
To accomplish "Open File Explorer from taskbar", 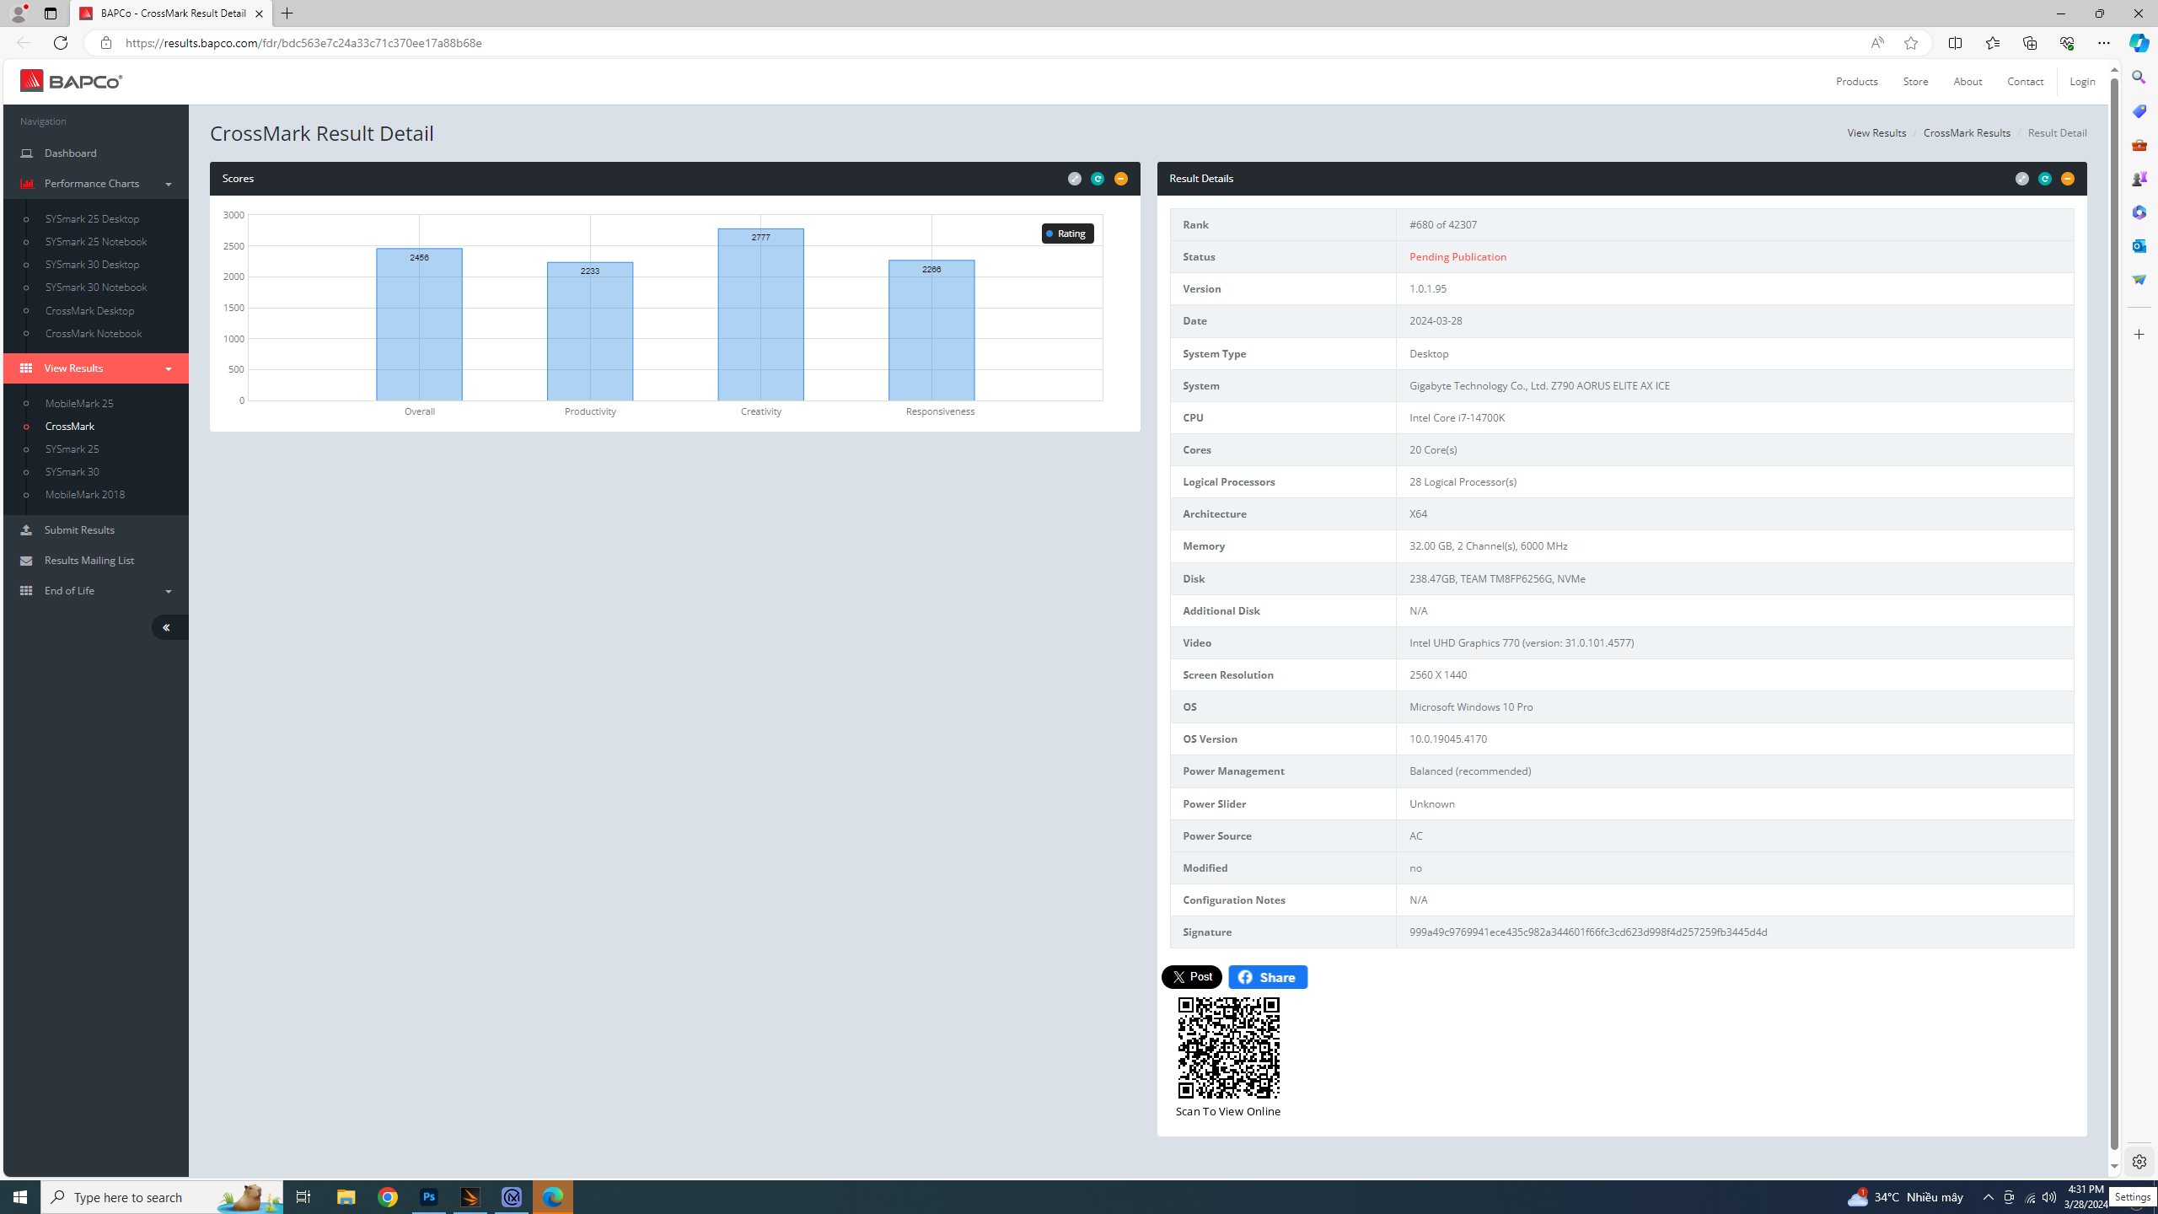I will click(x=346, y=1197).
